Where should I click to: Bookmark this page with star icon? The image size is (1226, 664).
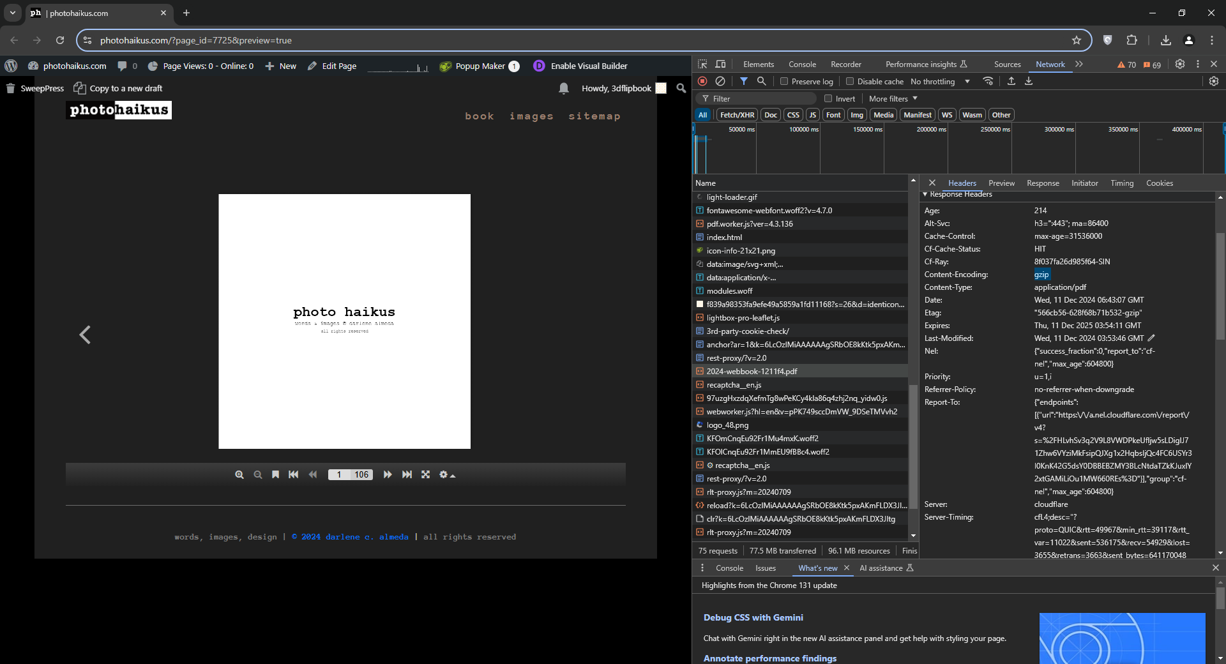tap(1077, 40)
